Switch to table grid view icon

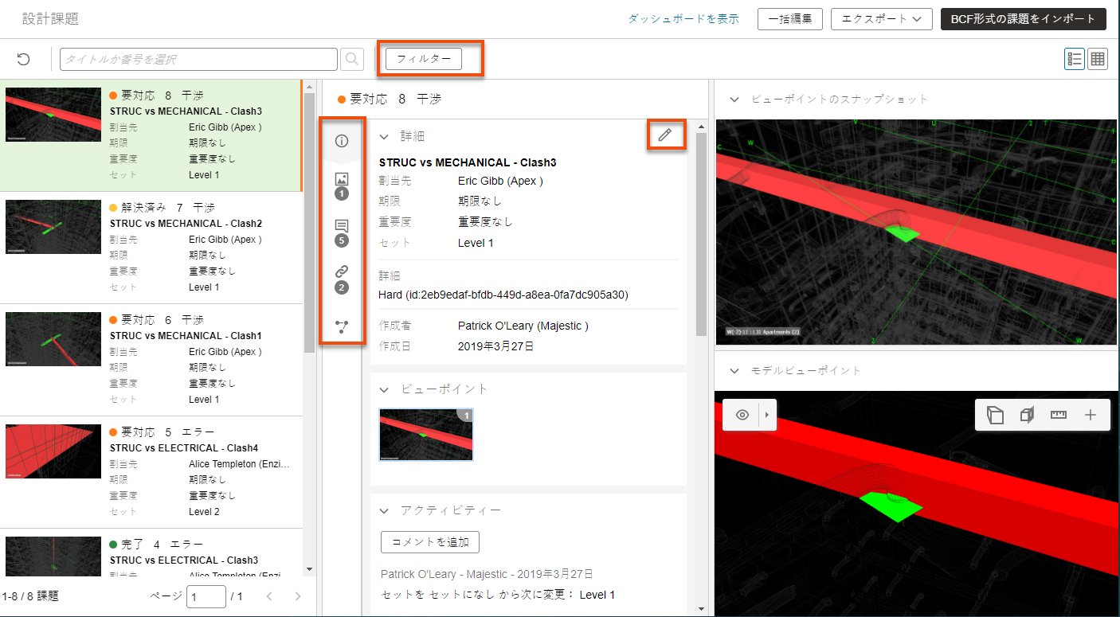pyautogui.click(x=1098, y=59)
